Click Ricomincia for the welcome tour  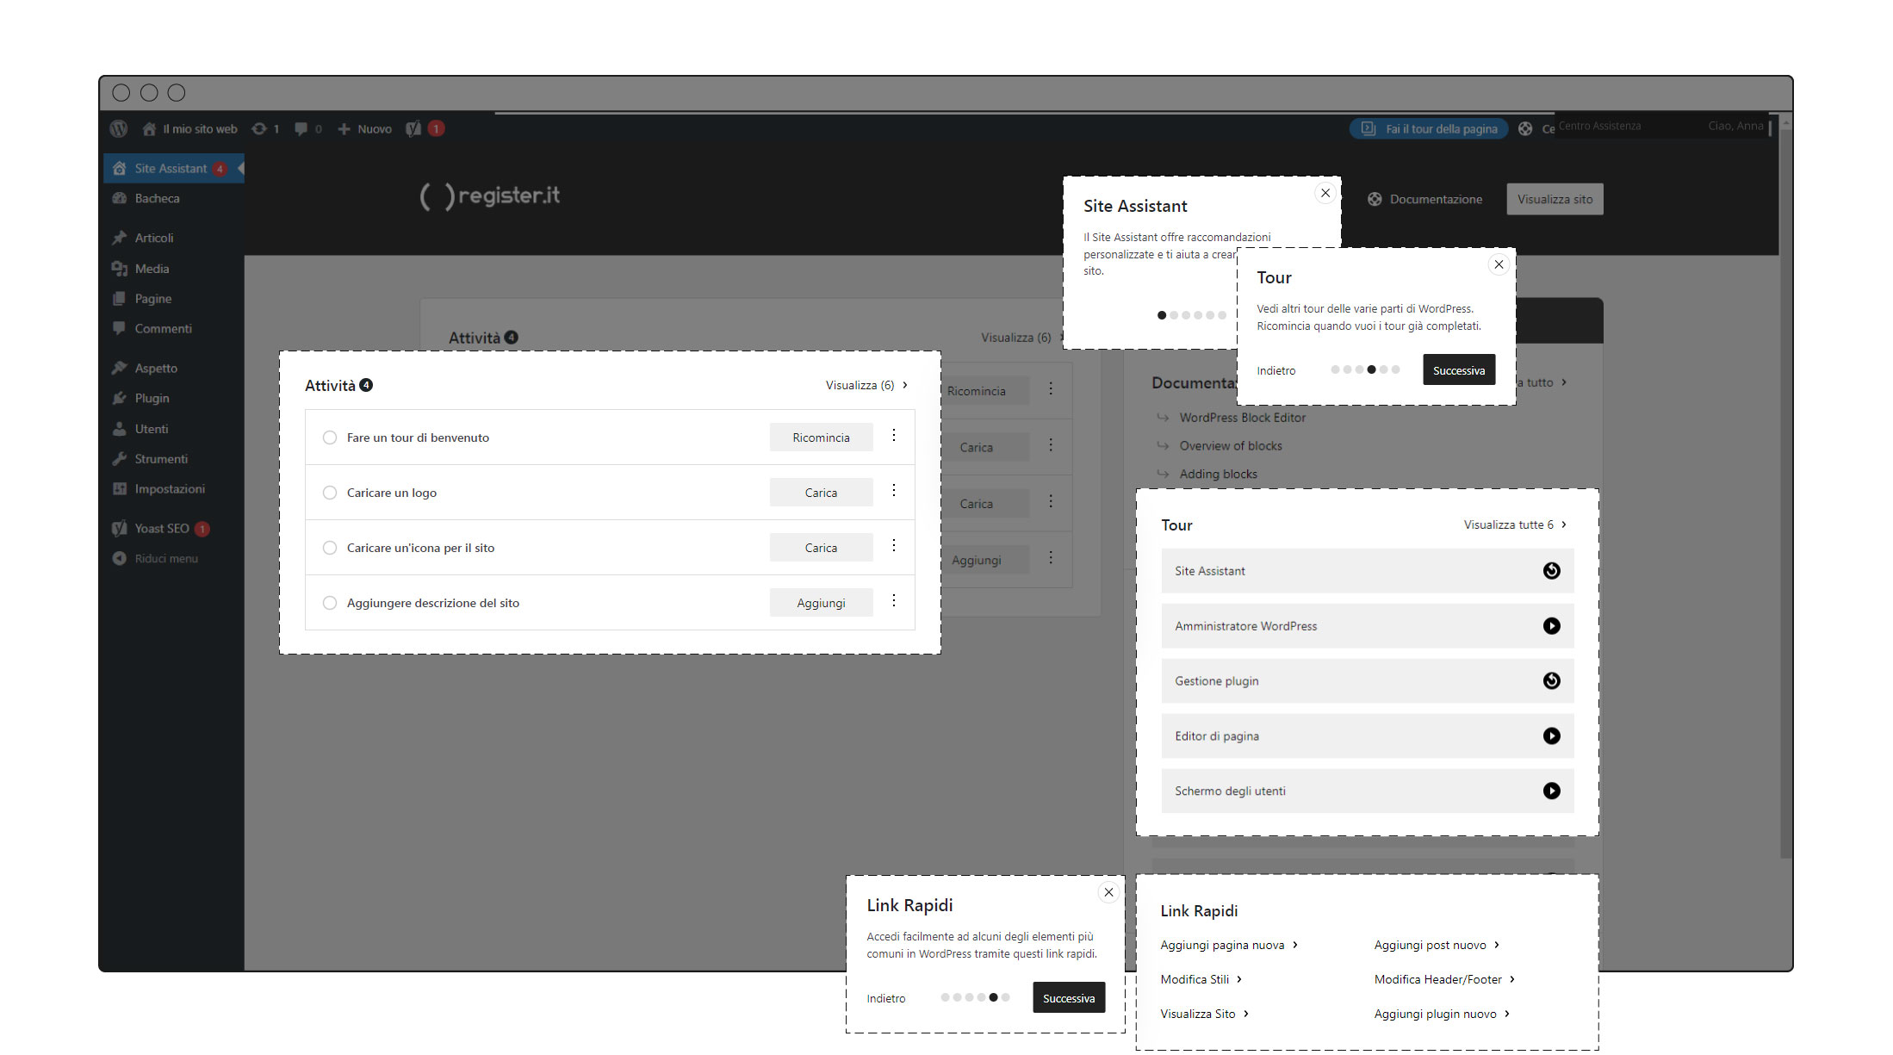(821, 438)
